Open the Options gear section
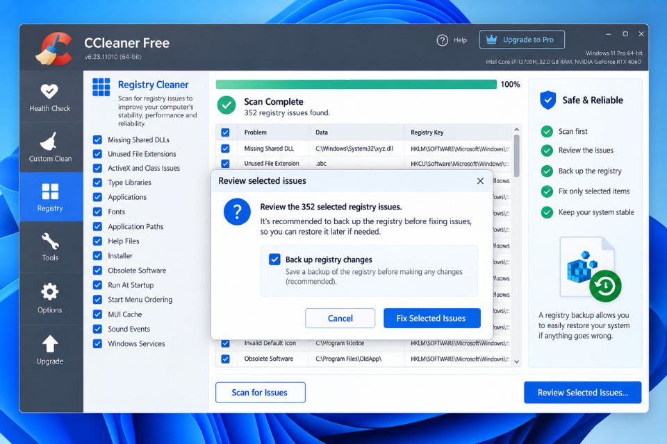 [50, 298]
